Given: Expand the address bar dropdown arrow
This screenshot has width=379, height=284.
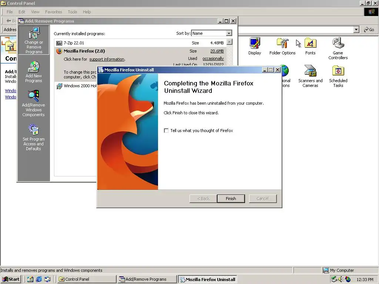Looking at the screenshot, I should (x=356, y=30).
